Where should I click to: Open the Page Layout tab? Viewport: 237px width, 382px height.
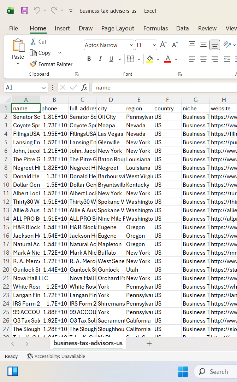point(118,28)
